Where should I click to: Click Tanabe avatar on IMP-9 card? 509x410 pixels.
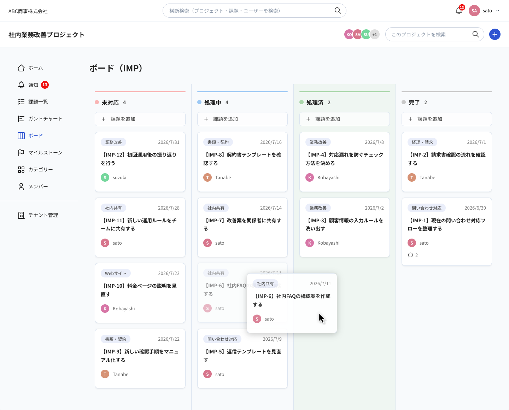click(x=105, y=374)
